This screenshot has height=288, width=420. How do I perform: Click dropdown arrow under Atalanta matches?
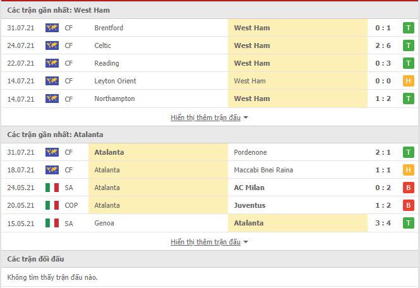tap(246, 242)
